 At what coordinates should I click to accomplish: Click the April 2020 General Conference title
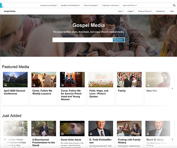click(x=15, y=92)
